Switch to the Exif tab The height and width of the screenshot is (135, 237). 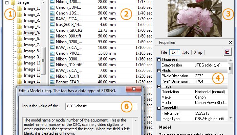(x=175, y=52)
